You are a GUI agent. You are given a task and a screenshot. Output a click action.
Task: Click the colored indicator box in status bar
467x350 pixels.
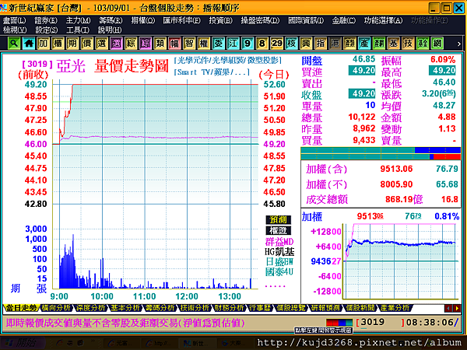coord(339,323)
